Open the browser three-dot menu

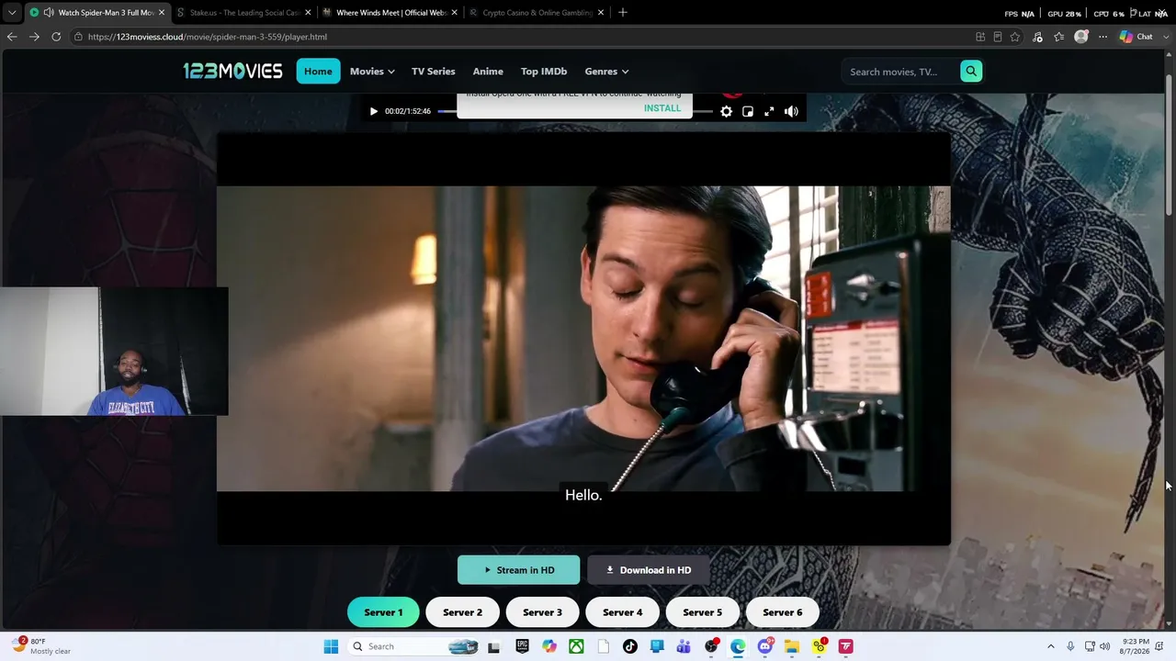click(x=1102, y=37)
